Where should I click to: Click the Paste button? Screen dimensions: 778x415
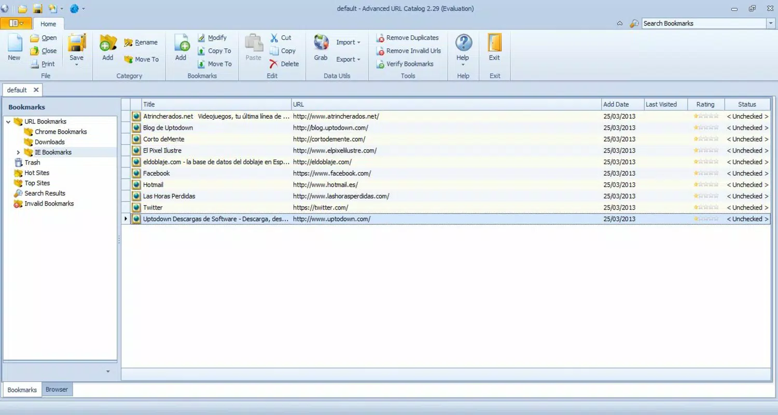pyautogui.click(x=254, y=48)
